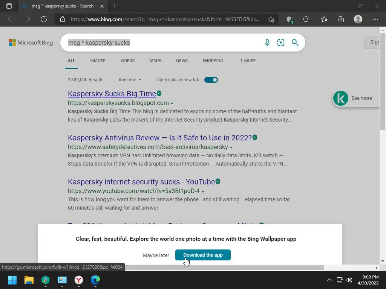The image size is (386, 289).
Task: Click scroll-right arrow of horizontal scrollbar
Action: [377, 268]
